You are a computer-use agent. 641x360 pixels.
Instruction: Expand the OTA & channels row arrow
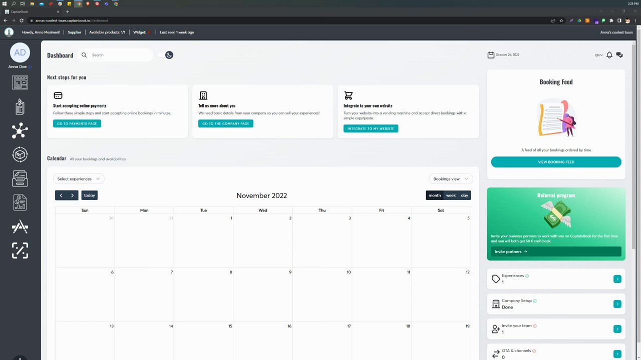tap(617, 354)
